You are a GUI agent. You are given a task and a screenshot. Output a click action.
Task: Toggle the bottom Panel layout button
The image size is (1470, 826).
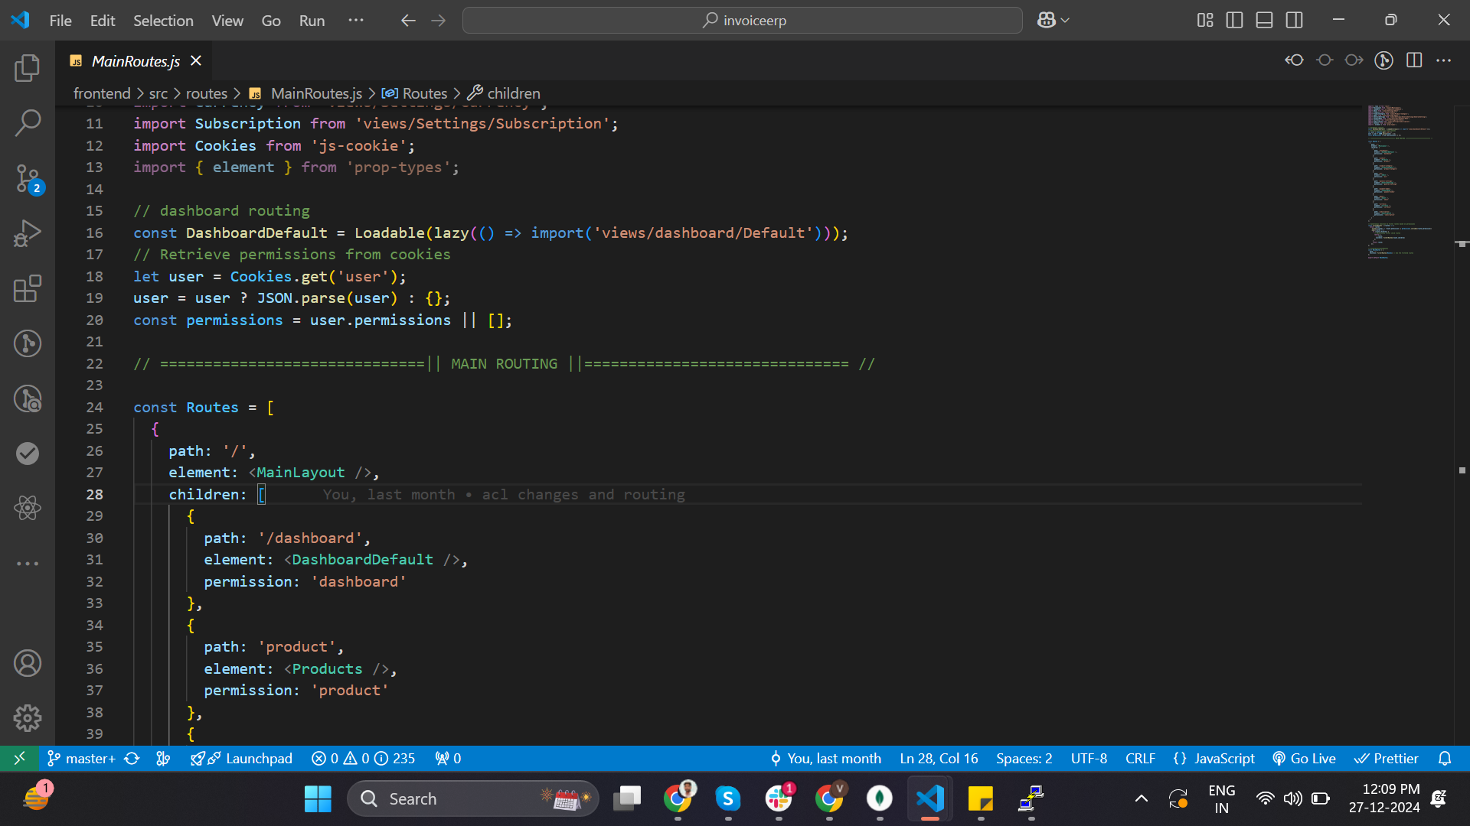click(1264, 21)
